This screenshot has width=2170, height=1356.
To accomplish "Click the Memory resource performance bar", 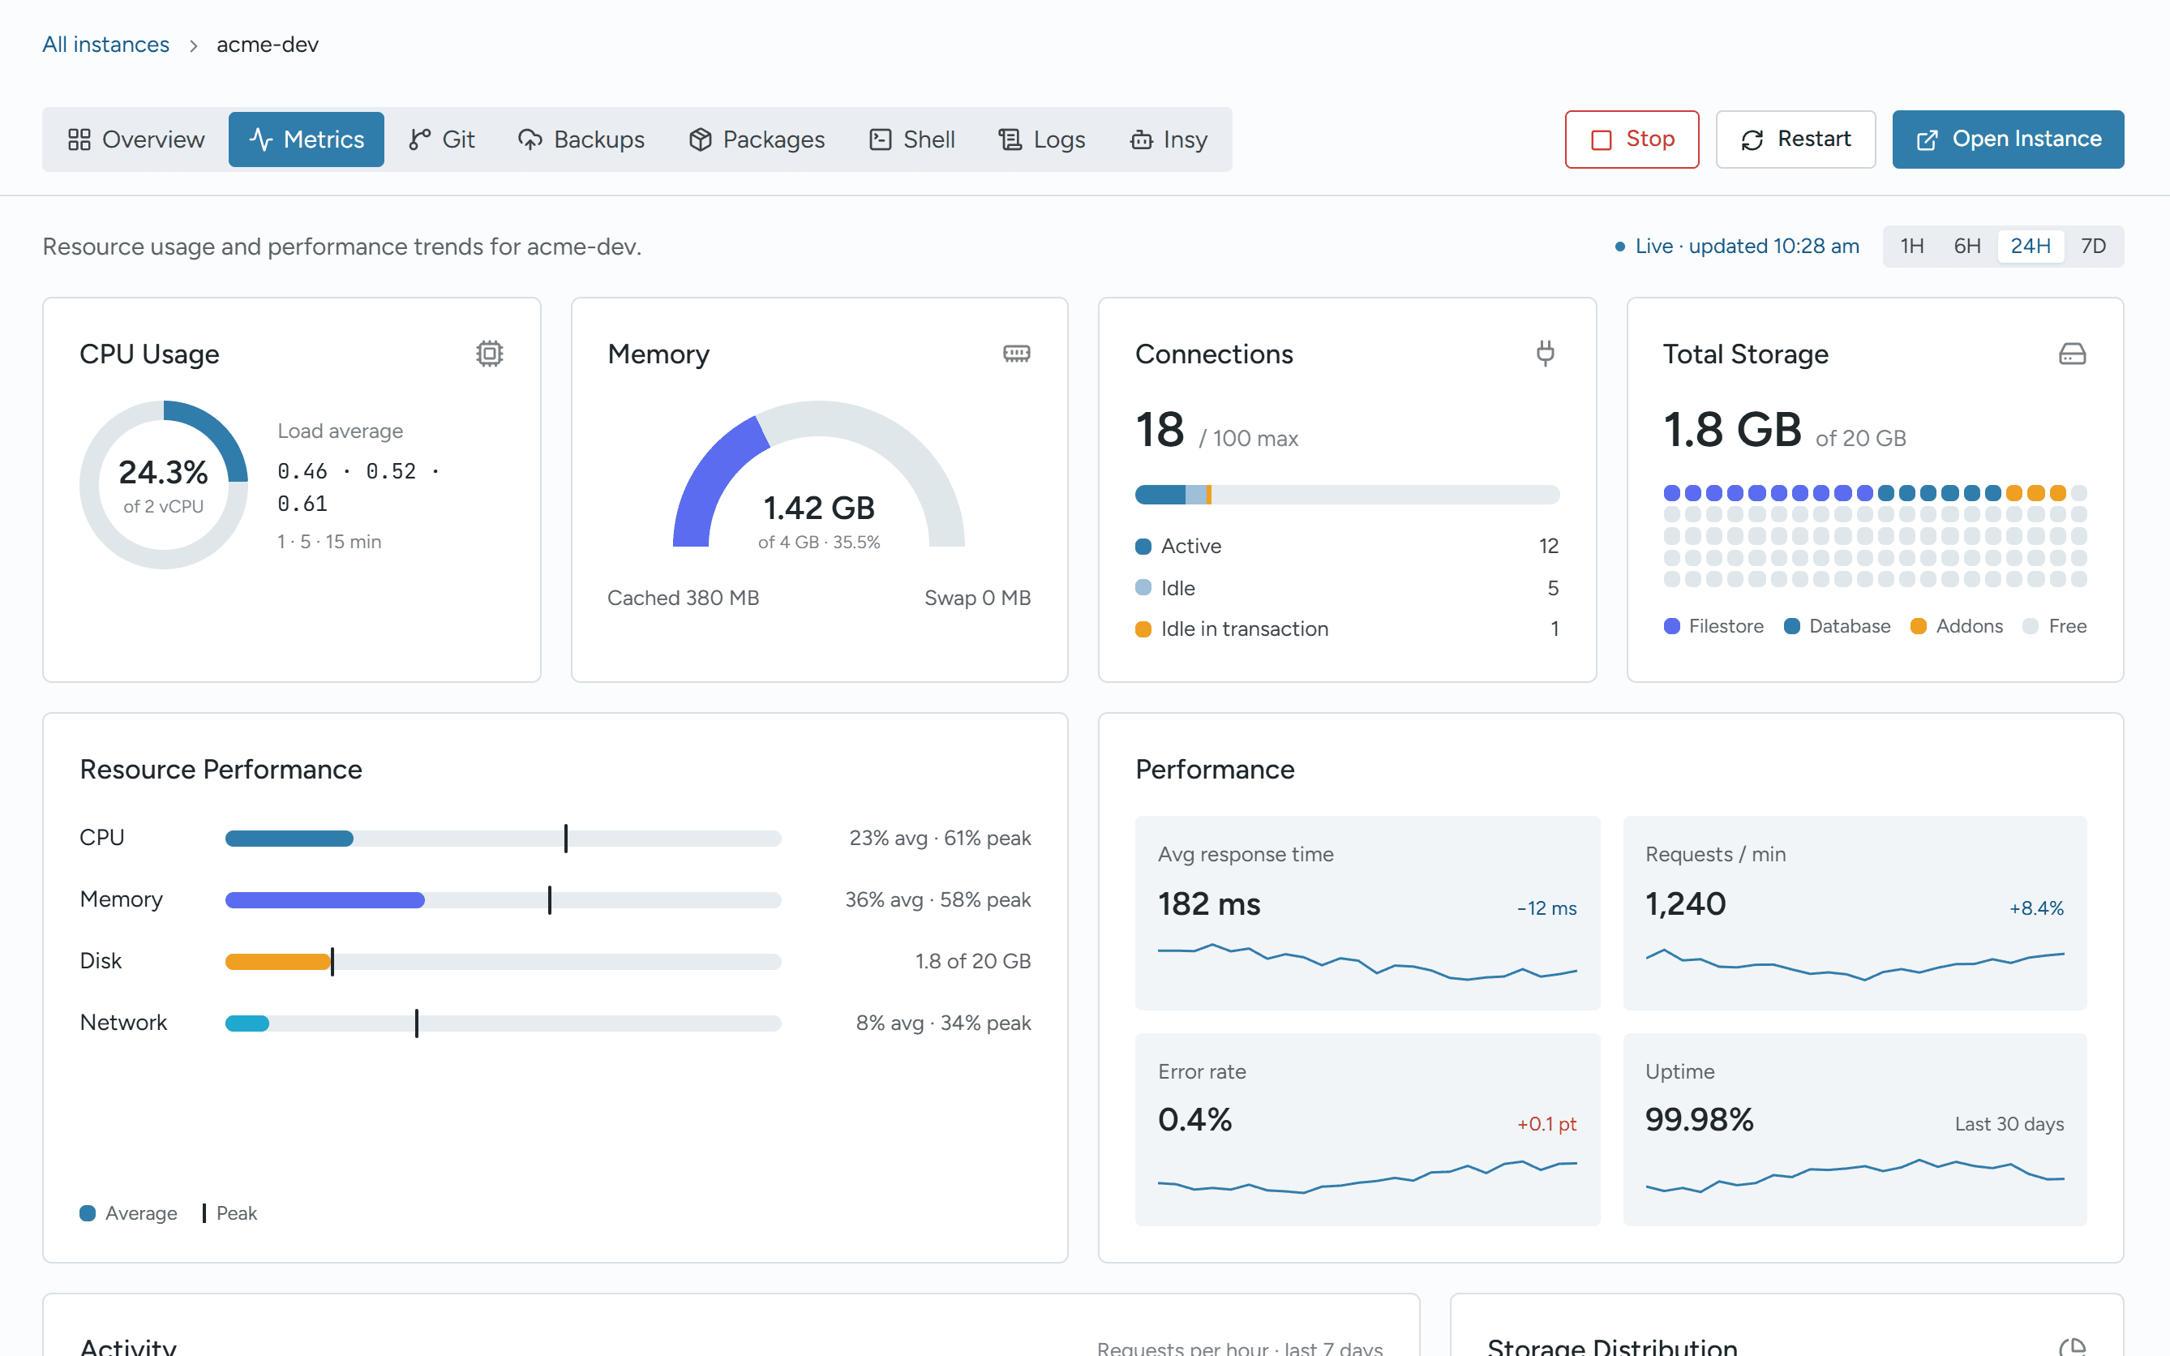I will pyautogui.click(x=503, y=899).
